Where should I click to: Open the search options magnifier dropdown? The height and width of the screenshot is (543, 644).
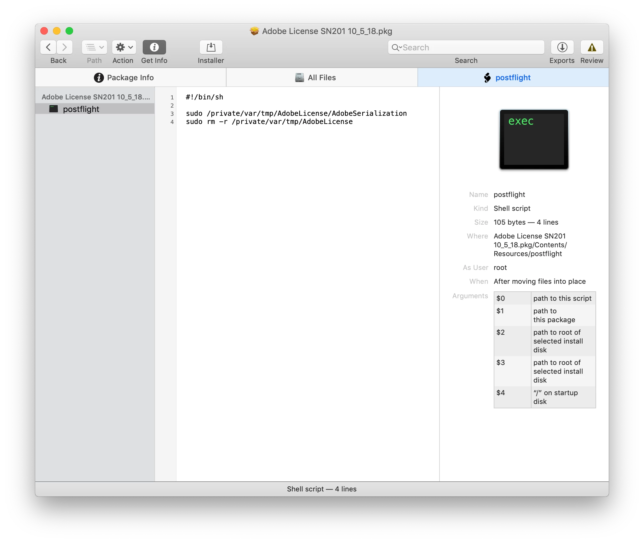(396, 48)
